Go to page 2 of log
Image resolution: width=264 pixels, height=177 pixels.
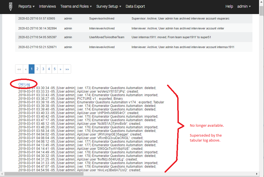click(37, 69)
